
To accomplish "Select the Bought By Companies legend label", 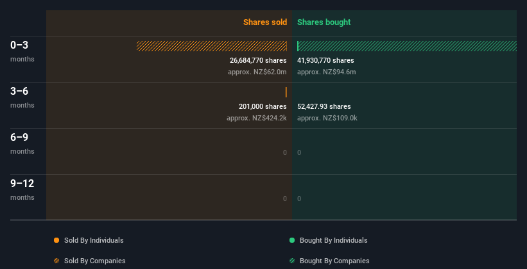I will [x=334, y=261].
